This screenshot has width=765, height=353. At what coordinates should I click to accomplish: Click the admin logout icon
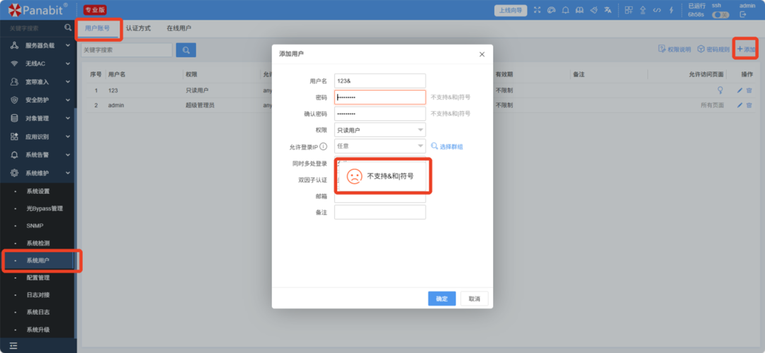pos(743,15)
